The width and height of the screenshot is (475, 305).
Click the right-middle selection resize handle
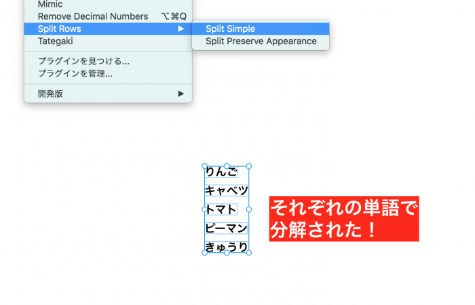pos(248,209)
